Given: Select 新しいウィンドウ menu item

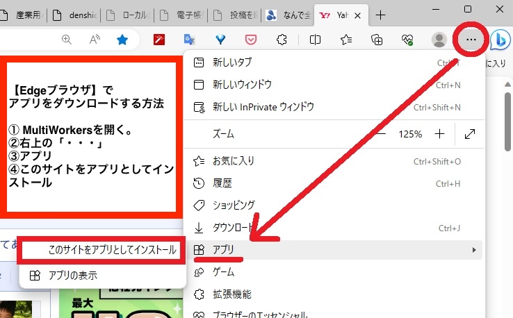Looking at the screenshot, I should (334, 85).
